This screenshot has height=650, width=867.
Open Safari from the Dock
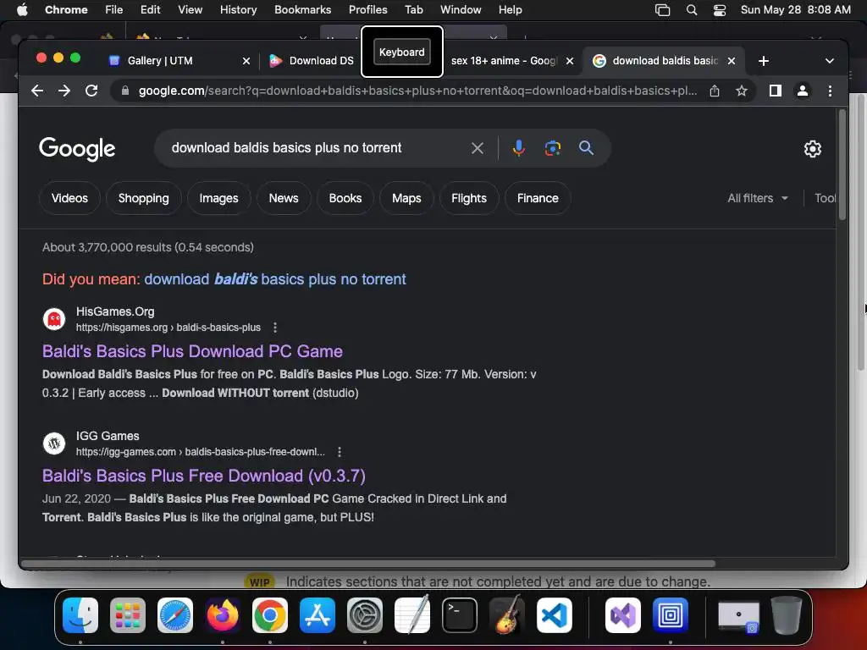(175, 615)
